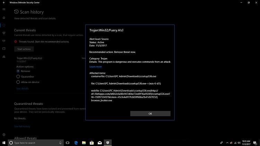The width and height of the screenshot is (260, 146).
Task: Click the dialog title Trojan:Win32/Fuery.A!cl
Action: (106, 30)
